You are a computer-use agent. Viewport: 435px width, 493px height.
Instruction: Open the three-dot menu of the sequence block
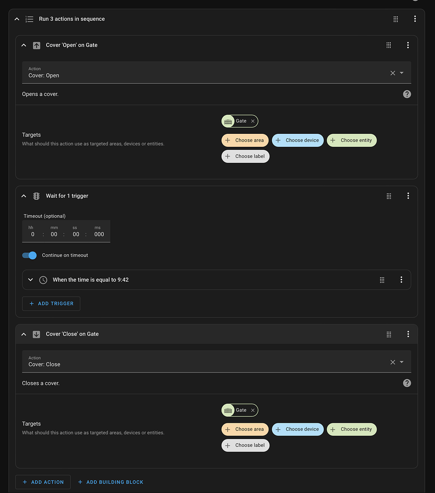coord(415,19)
